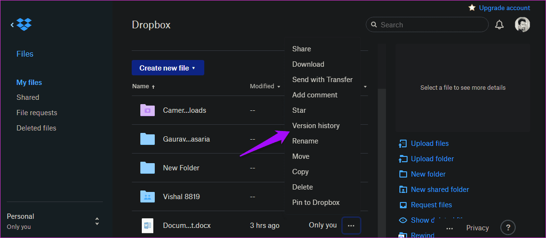Screen dimensions: 546x238
Task: Go to Shared in sidebar
Action: [x=28, y=97]
